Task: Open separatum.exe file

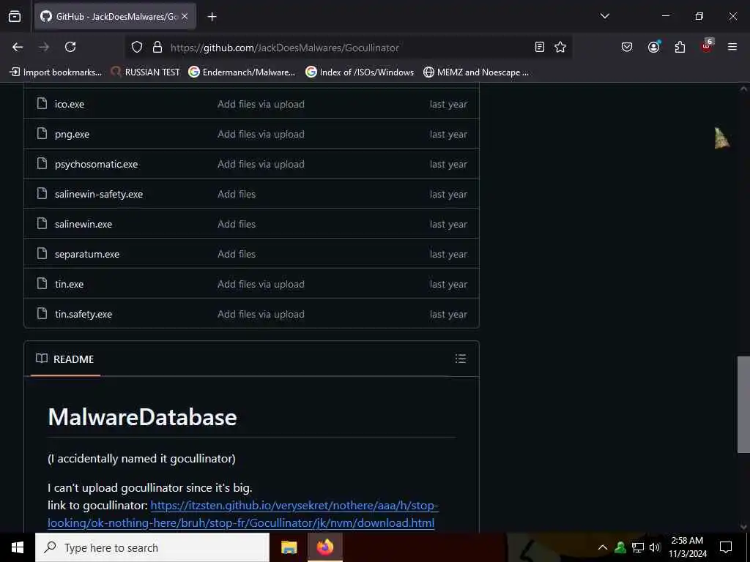Action: (x=87, y=254)
